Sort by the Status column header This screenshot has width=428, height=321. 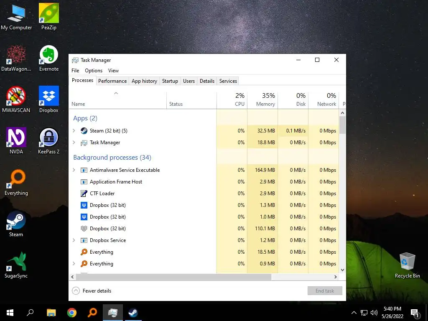pos(191,100)
